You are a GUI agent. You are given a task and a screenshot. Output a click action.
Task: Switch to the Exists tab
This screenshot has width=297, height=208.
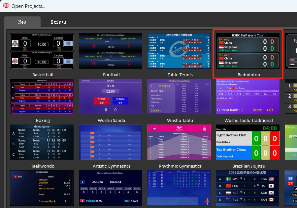(x=58, y=22)
